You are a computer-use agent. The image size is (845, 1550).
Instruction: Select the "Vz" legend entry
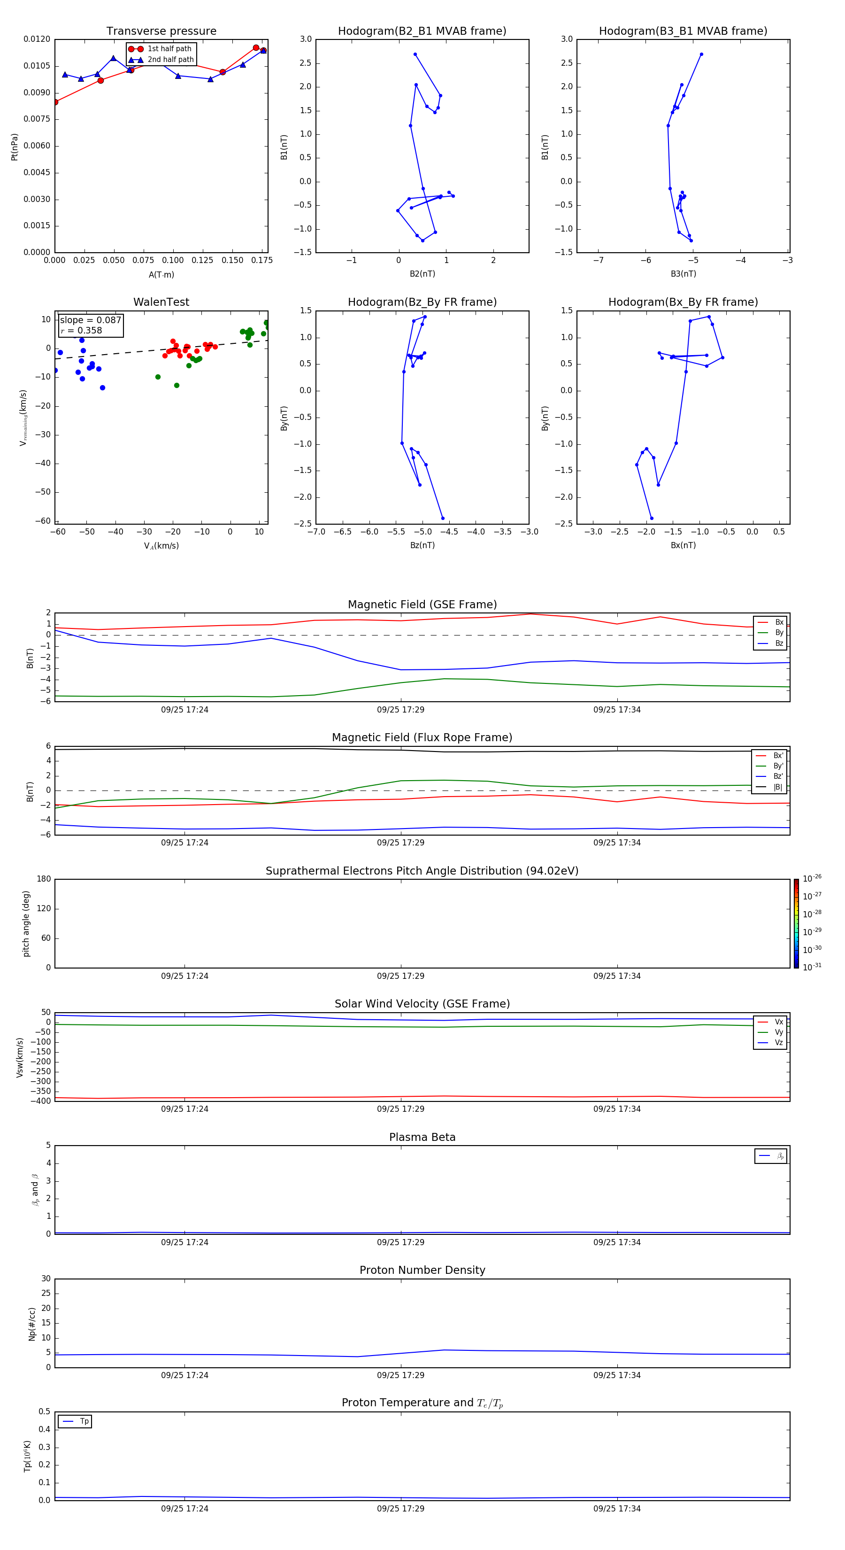click(770, 1042)
